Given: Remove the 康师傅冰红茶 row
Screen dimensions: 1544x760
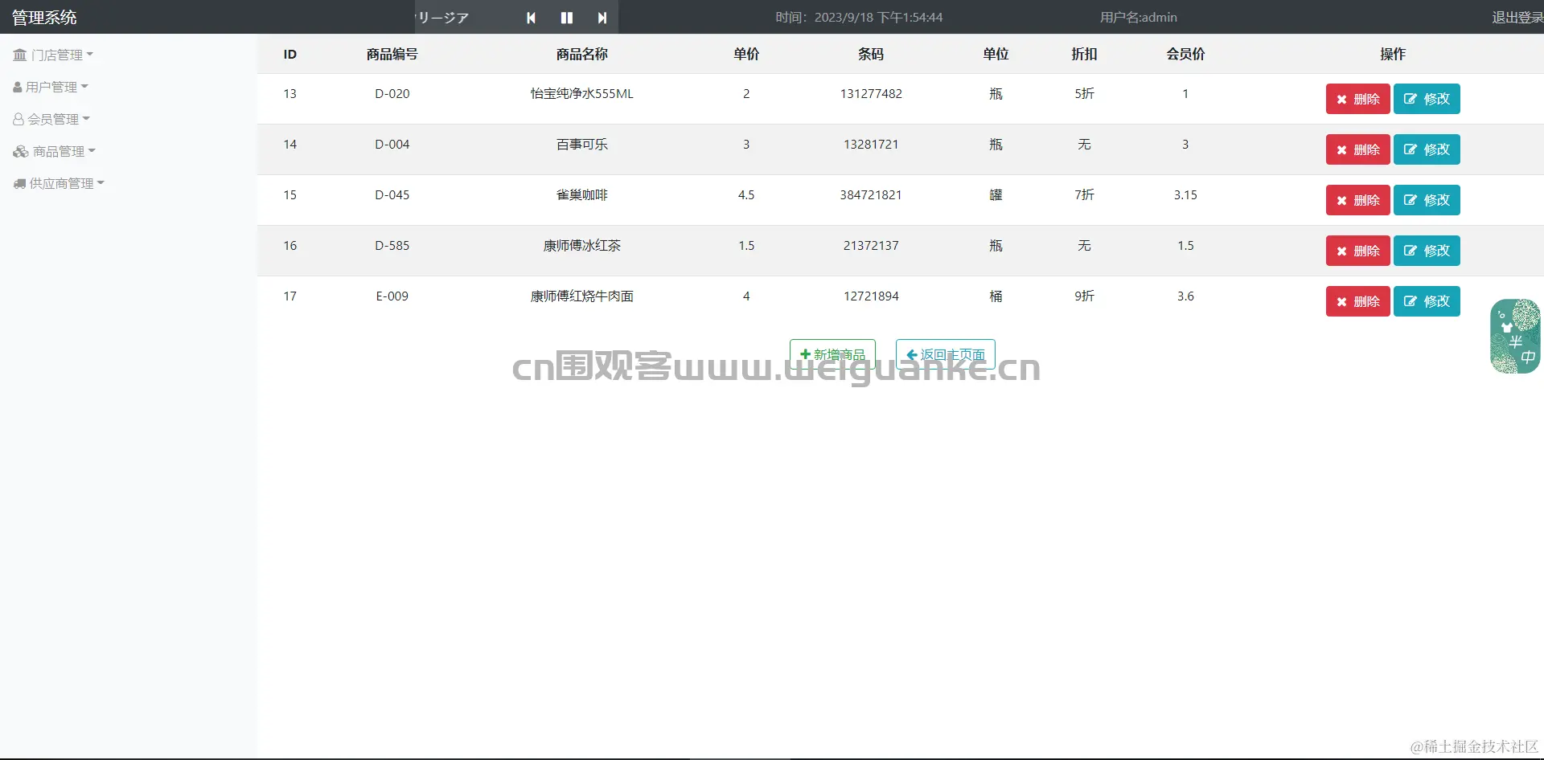Looking at the screenshot, I should 1357,251.
